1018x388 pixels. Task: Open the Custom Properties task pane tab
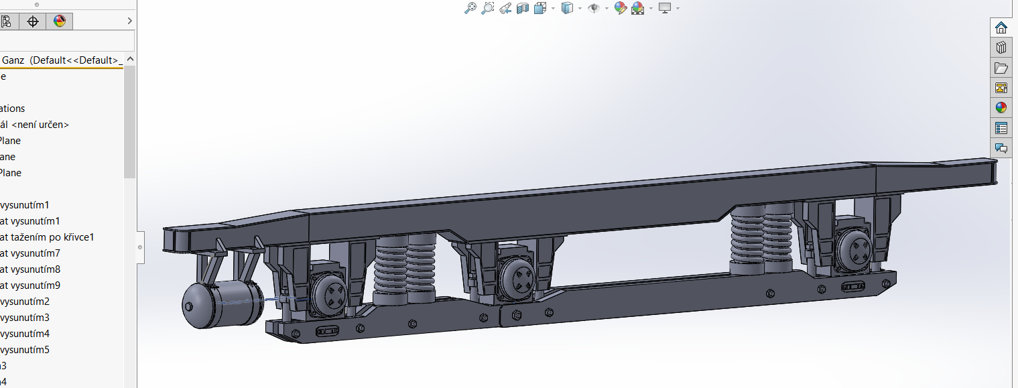tap(1001, 128)
